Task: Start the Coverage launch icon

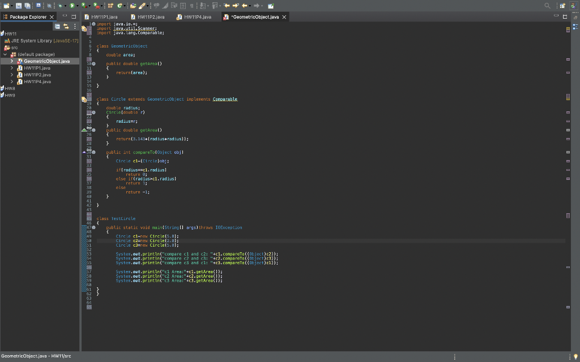Action: (x=84, y=6)
